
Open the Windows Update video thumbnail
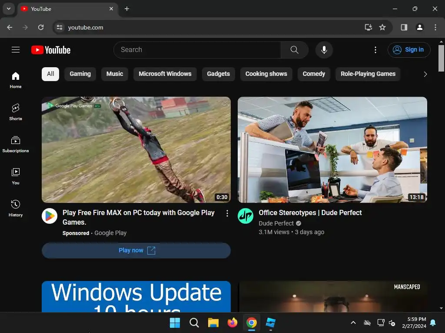point(136,297)
